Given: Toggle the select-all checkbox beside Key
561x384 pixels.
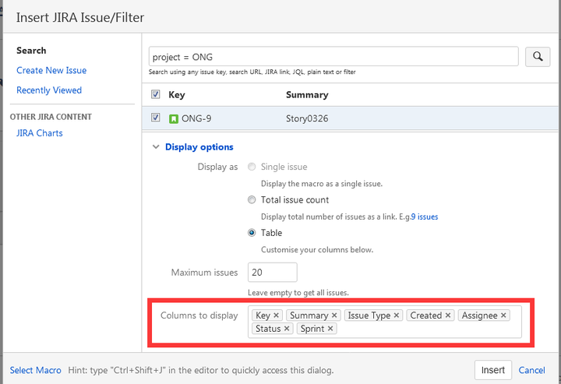Looking at the screenshot, I should (155, 94).
